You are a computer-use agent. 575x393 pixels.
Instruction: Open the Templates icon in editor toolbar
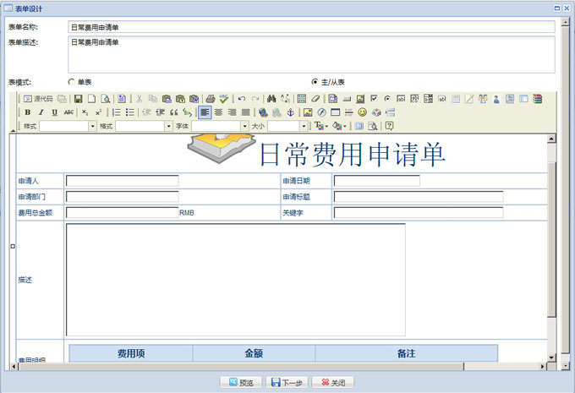[122, 99]
